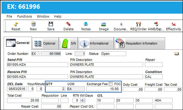
Task: Click the empty Repair field
Action: pos(154,65)
